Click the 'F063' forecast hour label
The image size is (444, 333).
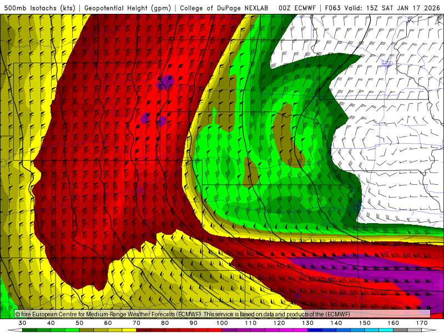coord(332,8)
